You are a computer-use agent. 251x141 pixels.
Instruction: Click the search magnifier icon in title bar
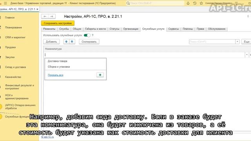pos(128,3)
